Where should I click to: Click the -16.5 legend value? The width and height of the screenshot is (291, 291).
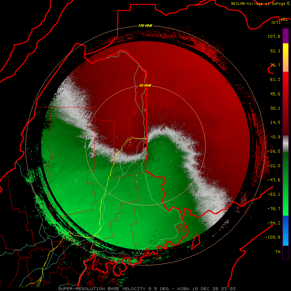coord(274,151)
